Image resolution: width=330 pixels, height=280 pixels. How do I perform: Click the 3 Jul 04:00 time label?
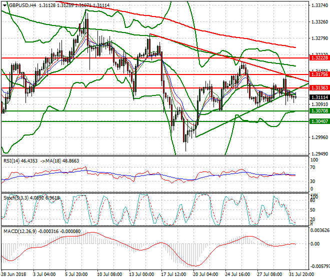44,274
